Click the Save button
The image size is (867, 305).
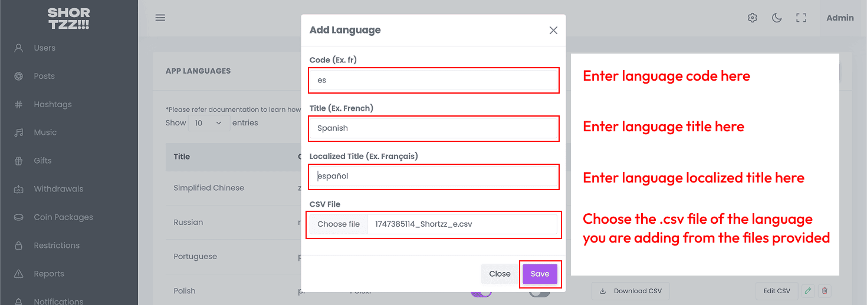click(x=540, y=274)
